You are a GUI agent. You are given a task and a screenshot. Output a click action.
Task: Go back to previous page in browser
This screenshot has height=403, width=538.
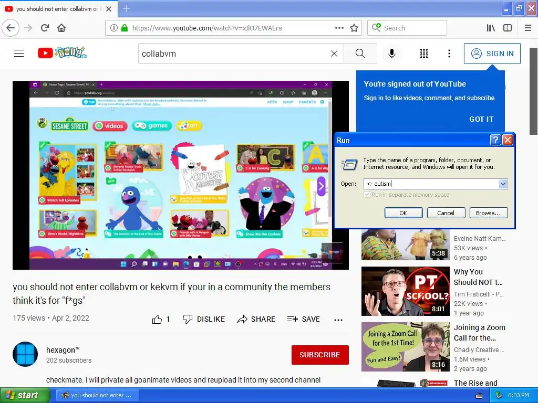11,28
